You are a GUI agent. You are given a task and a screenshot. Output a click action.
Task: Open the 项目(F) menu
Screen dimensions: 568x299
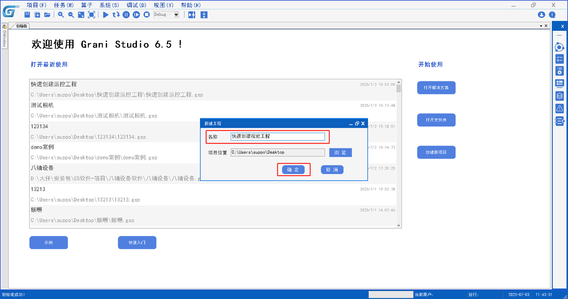36,5
